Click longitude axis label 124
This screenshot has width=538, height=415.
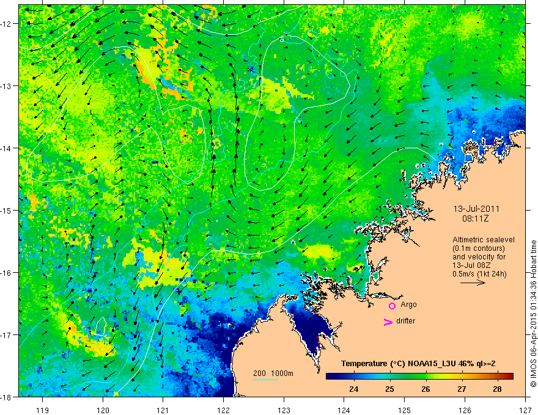tap(344, 410)
